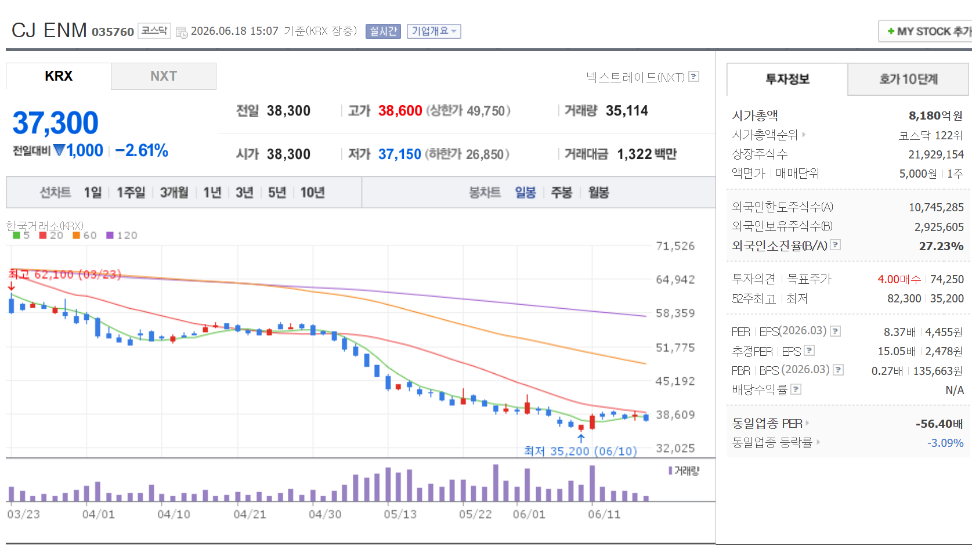The image size is (972, 545).
Task: Select the 5년 line chart period
Action: (277, 193)
